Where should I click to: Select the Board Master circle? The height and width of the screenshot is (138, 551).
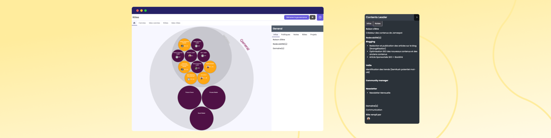[x=202, y=118]
